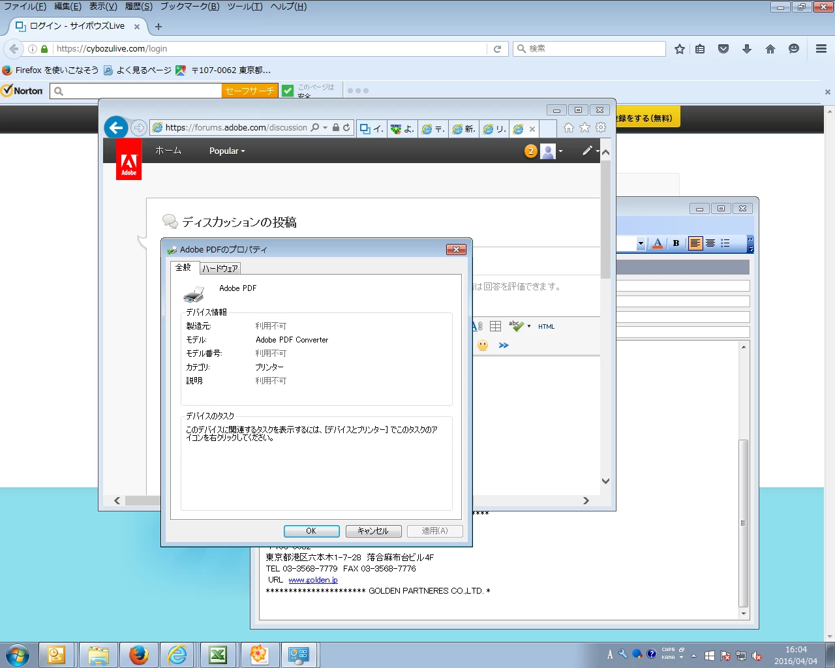Open Firefox bookmarks list icon
This screenshot has height=668, width=835.
(700, 49)
